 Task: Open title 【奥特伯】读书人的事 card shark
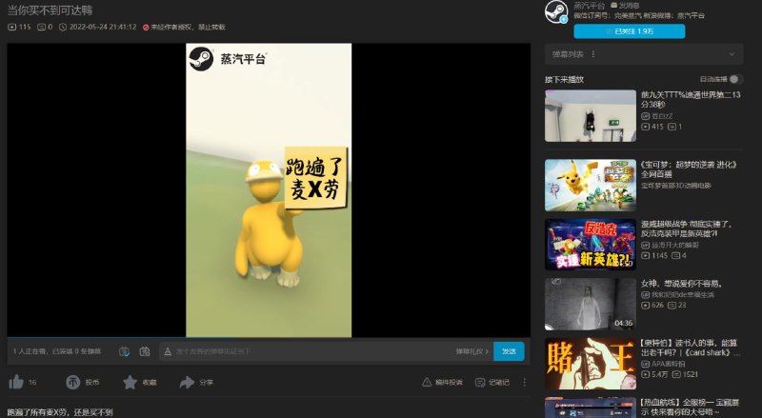(x=691, y=348)
